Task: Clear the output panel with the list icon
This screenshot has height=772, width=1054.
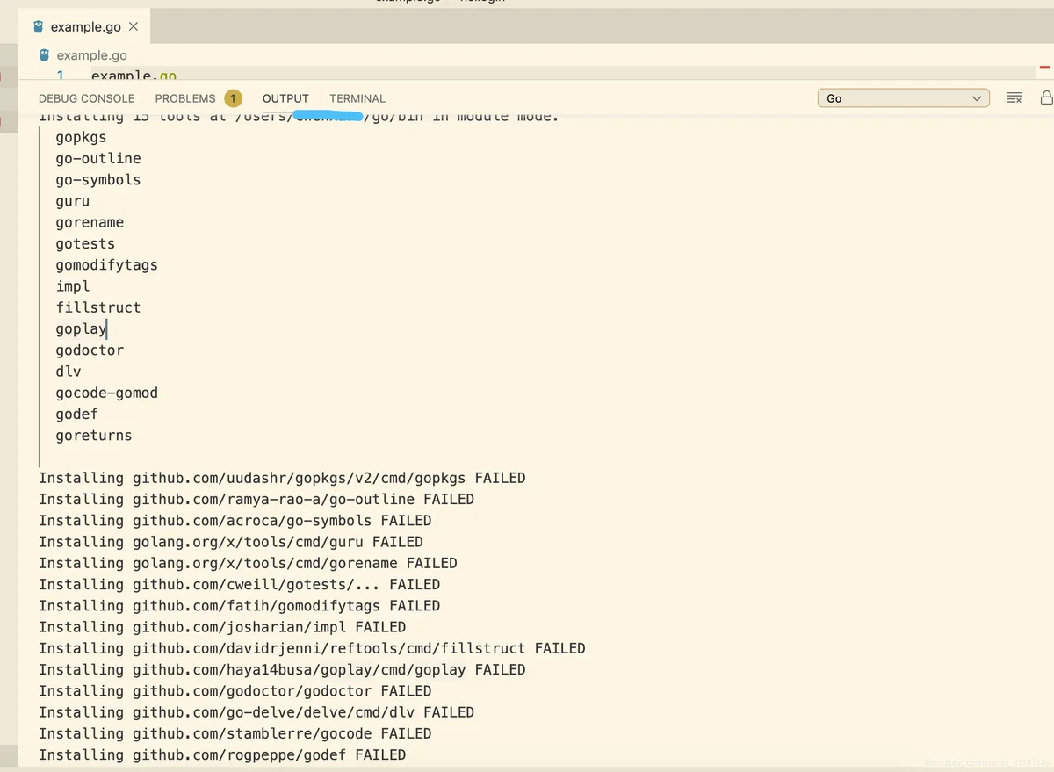Action: pos(1014,98)
